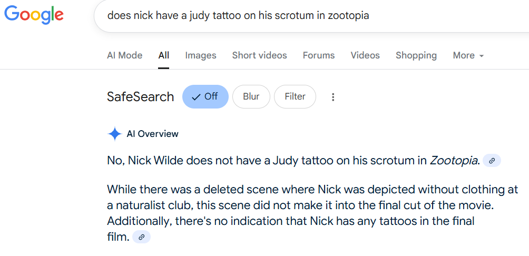
Task: Open the source link icon after Zootopia
Action: tap(492, 161)
